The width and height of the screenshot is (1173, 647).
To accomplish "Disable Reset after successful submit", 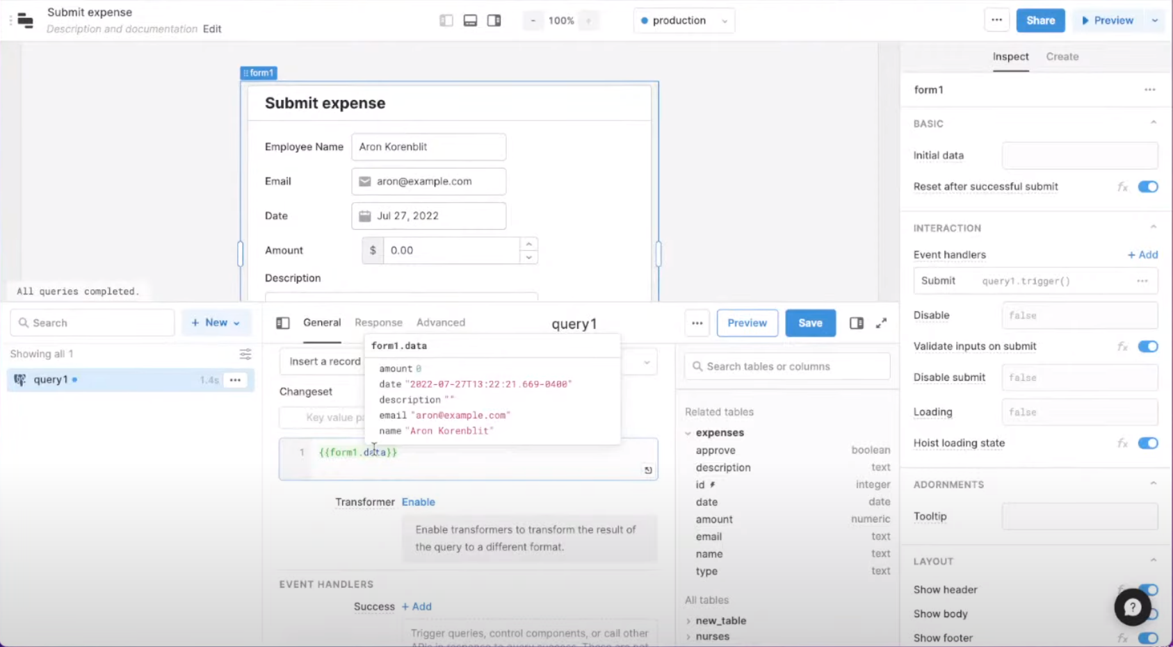I will (x=1148, y=186).
